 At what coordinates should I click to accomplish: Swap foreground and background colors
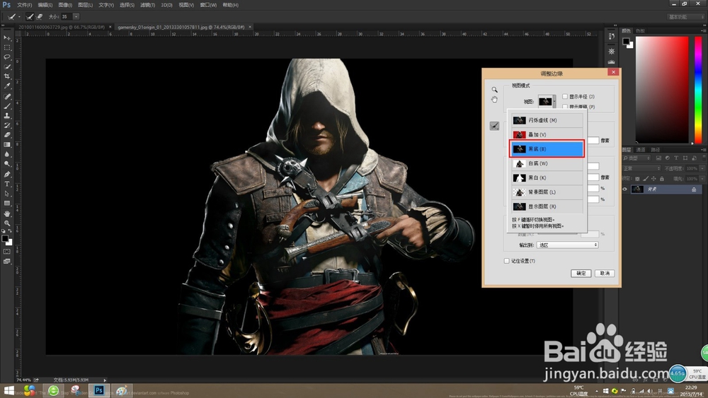click(x=11, y=230)
